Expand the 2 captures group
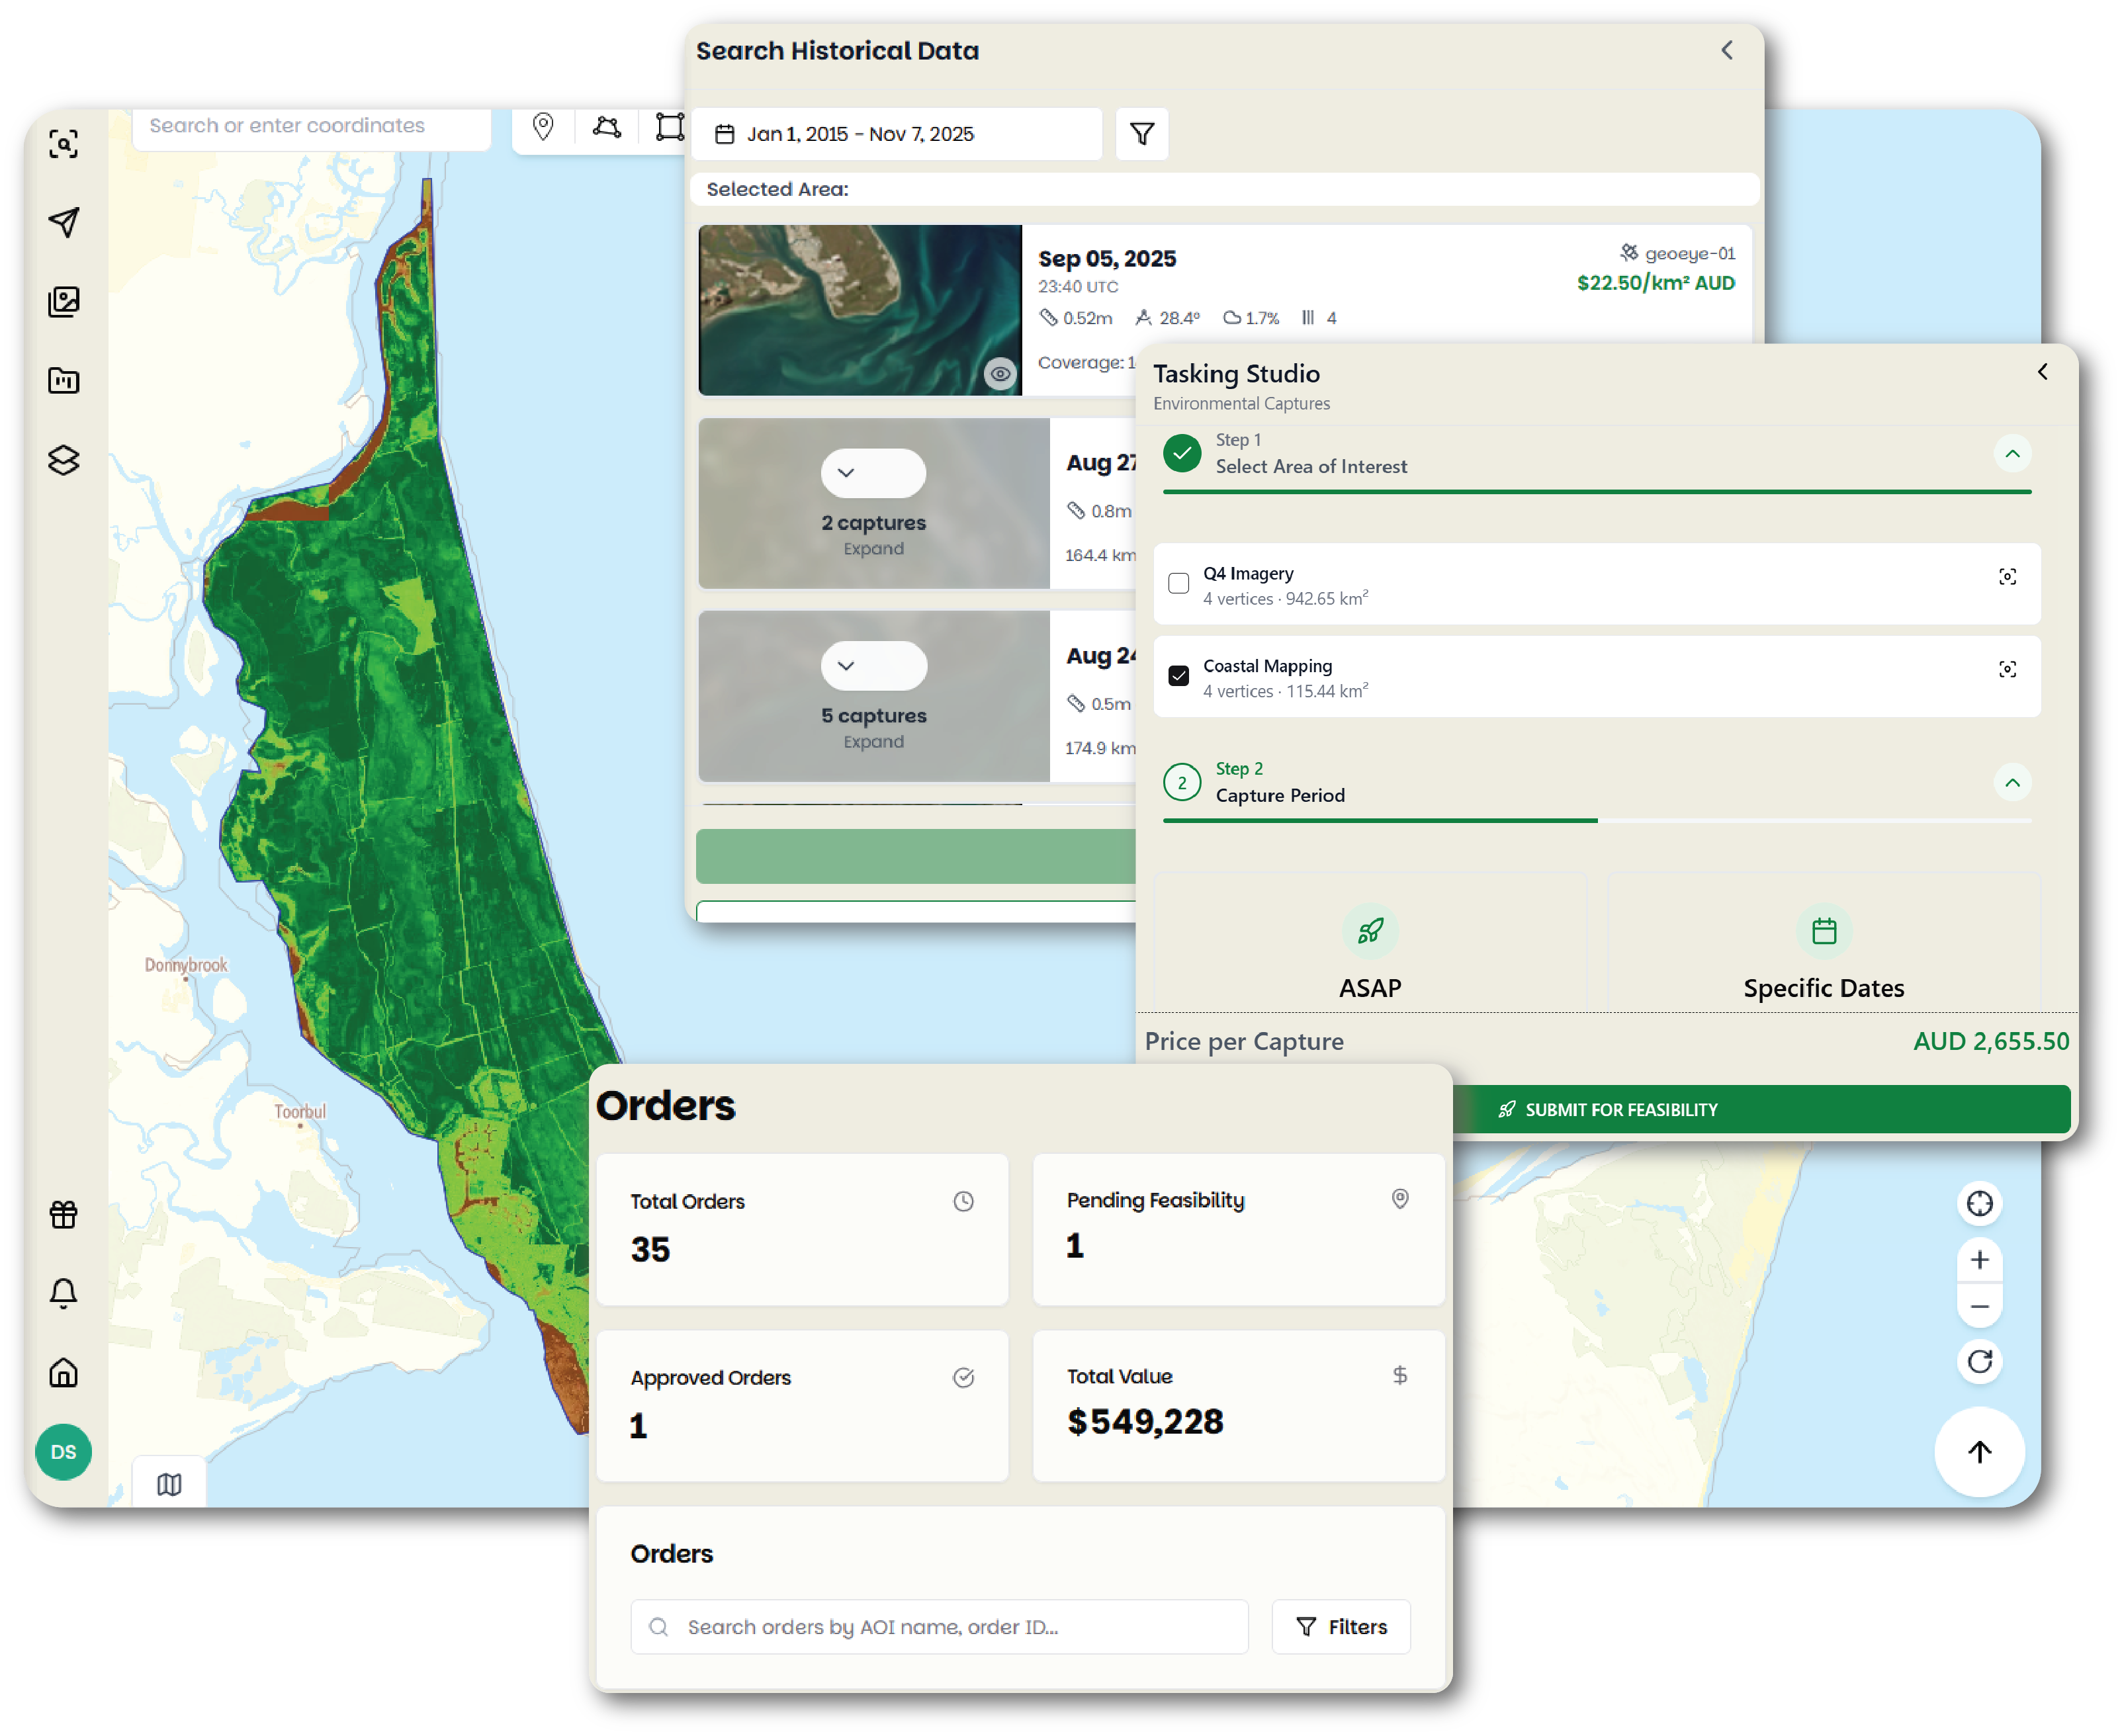The width and height of the screenshot is (2122, 1736). [873, 473]
